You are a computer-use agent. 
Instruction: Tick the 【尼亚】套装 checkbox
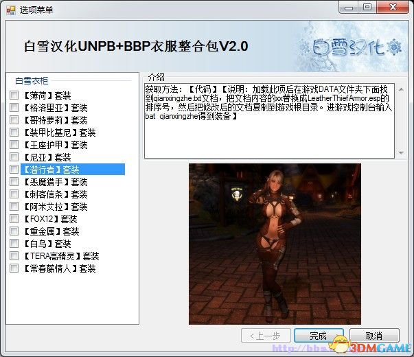coord(14,157)
